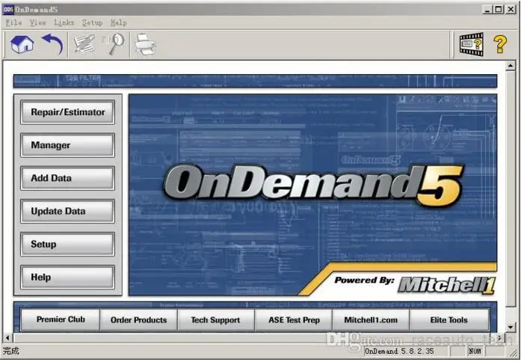Click the OnDemand5 title bar app icon
Image resolution: width=521 pixels, height=362 pixels.
coord(8,10)
